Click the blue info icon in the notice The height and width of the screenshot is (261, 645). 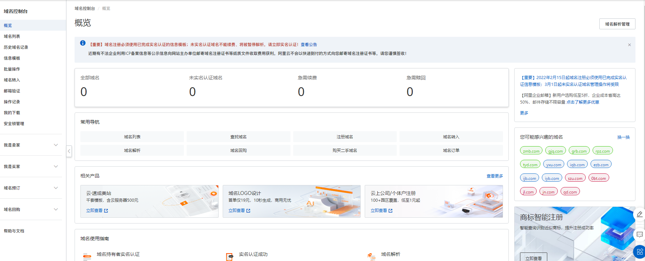tap(83, 43)
